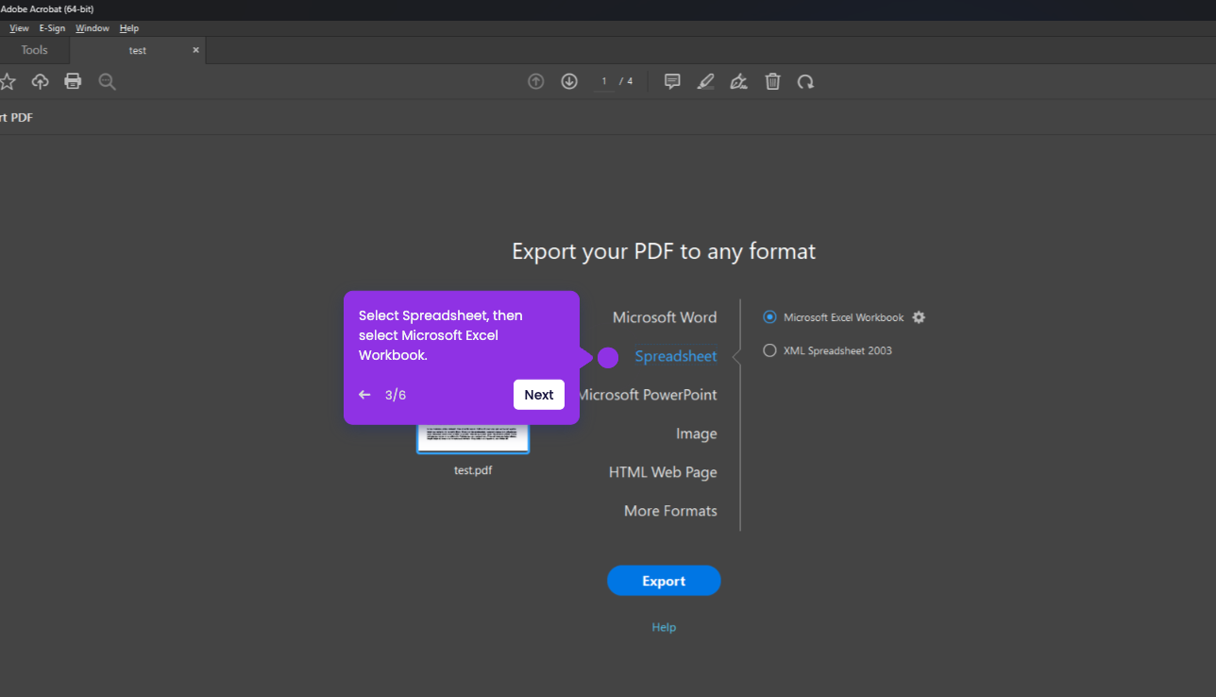The image size is (1216, 697).
Task: Select Microsoft Excel Workbook radio button
Action: [769, 317]
